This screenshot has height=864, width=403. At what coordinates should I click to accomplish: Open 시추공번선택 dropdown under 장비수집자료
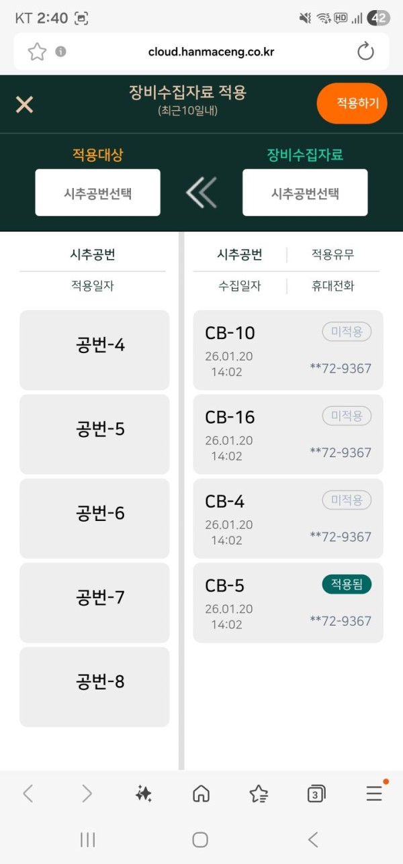tap(305, 193)
